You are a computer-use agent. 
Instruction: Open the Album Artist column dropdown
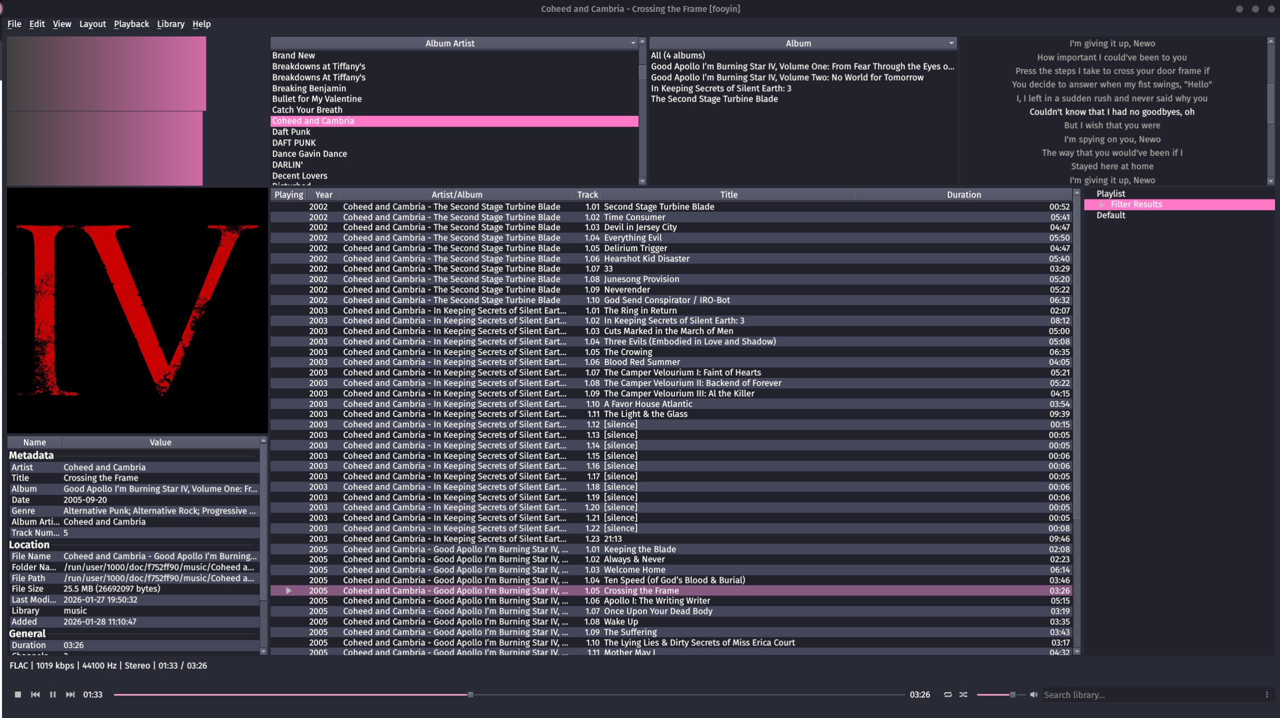tap(633, 43)
